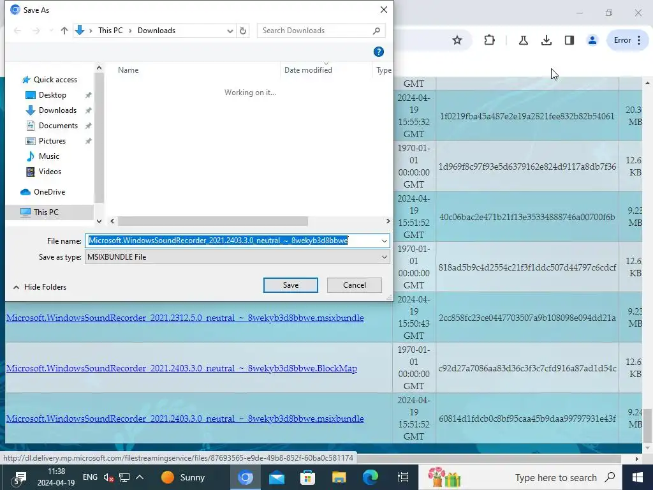The height and width of the screenshot is (490, 653).
Task: Show hidden tray icons chevron
Action: (140, 477)
